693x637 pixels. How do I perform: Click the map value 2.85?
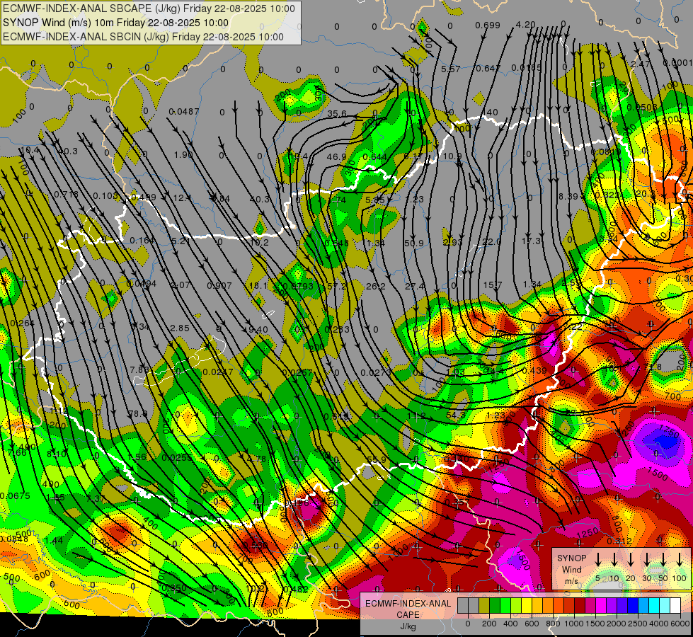point(179,328)
